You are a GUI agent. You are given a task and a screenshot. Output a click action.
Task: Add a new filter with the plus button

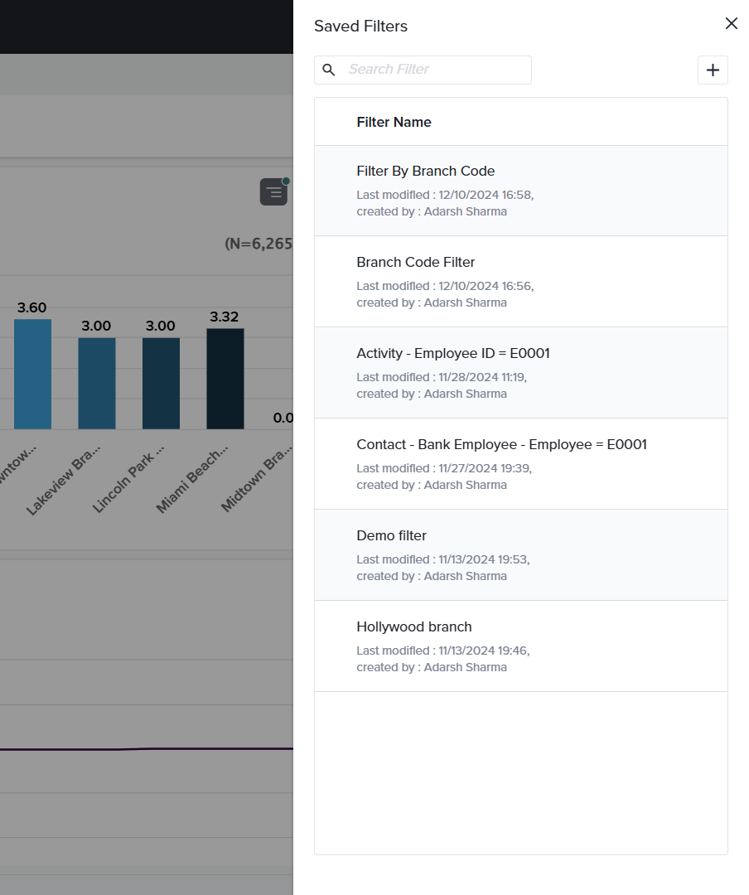click(713, 70)
